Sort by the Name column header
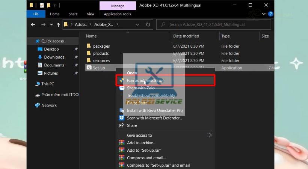Image resolution: width=308 pixels, height=169 pixels. point(91,36)
